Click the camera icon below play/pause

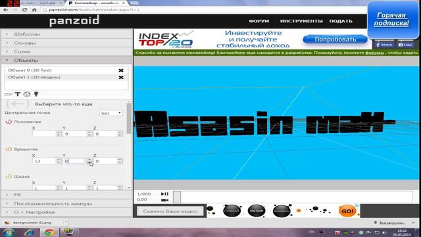[x=164, y=200]
